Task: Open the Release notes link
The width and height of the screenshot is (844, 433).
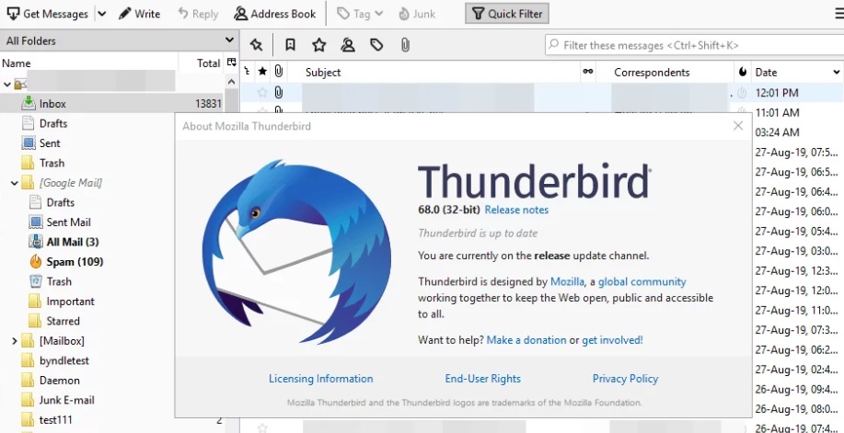Action: [x=516, y=210]
